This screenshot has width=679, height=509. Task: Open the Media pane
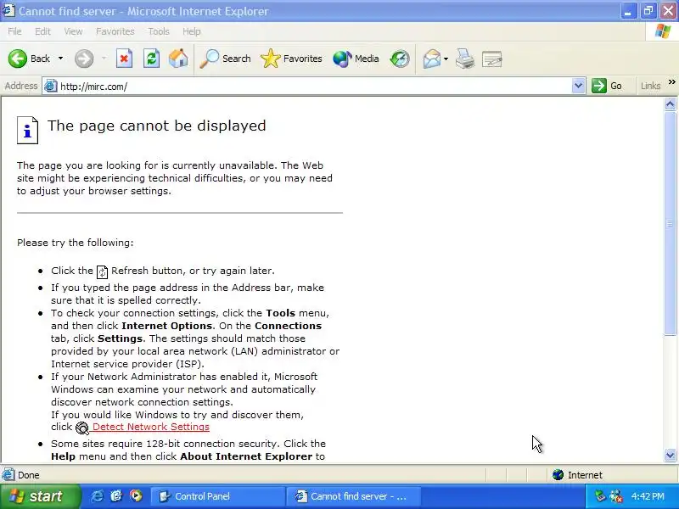(x=356, y=59)
